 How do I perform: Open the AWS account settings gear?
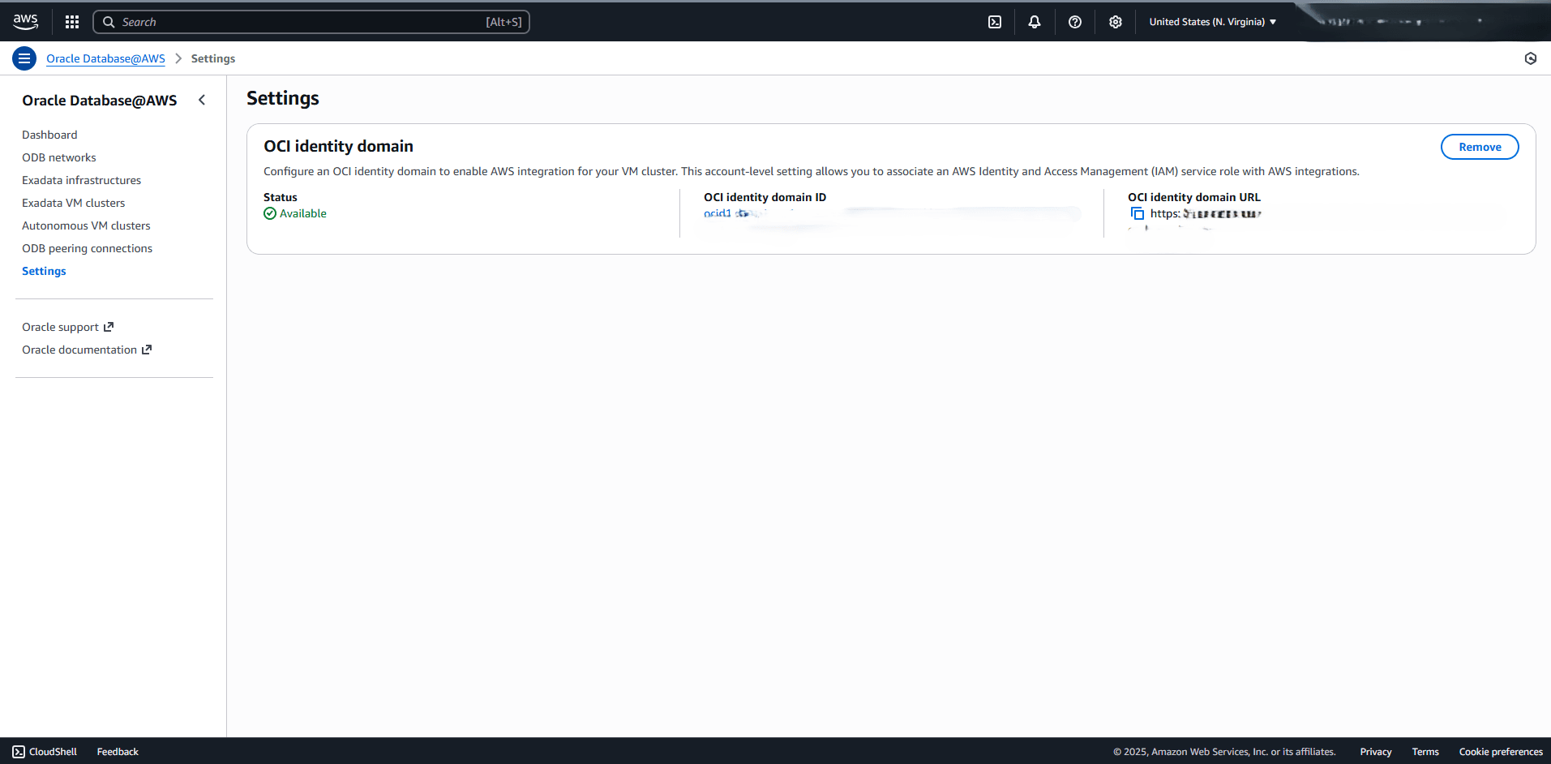(1115, 22)
